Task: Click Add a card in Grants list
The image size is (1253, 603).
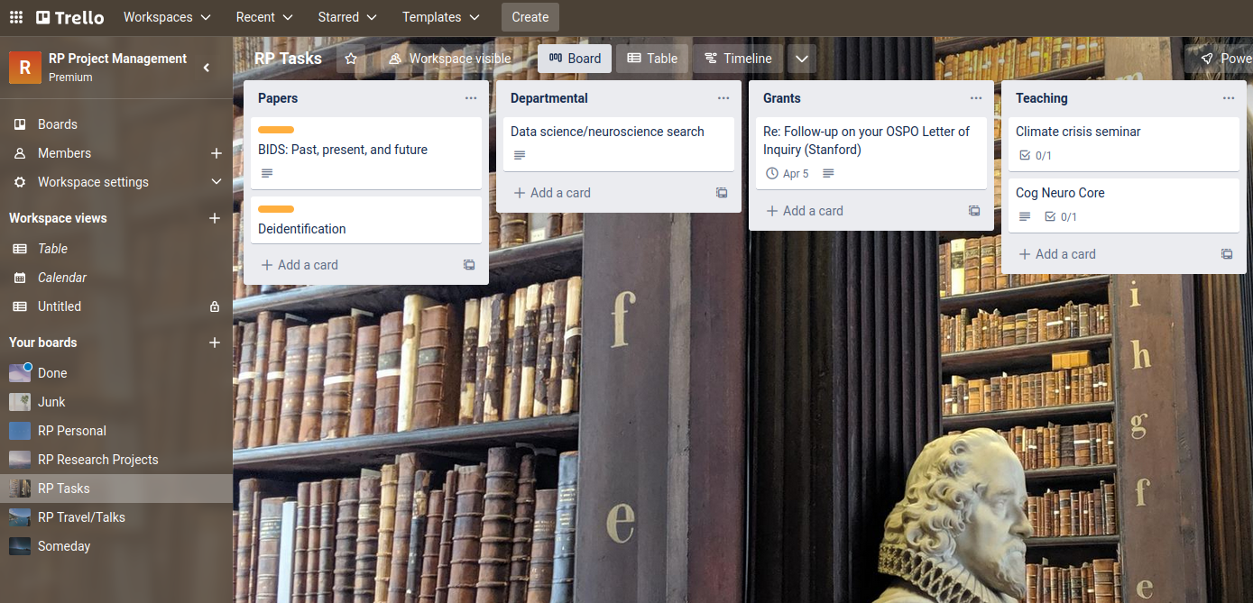Action: click(805, 211)
